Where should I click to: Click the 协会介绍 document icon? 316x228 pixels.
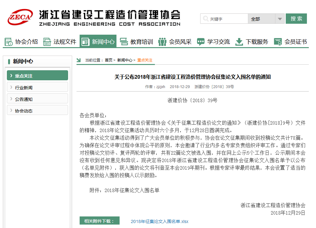pos(9,42)
